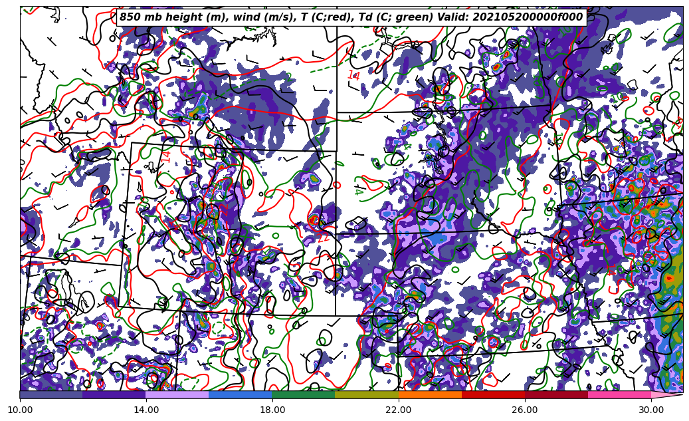Click the pink 28–30 colorbar segment

coord(619,394)
